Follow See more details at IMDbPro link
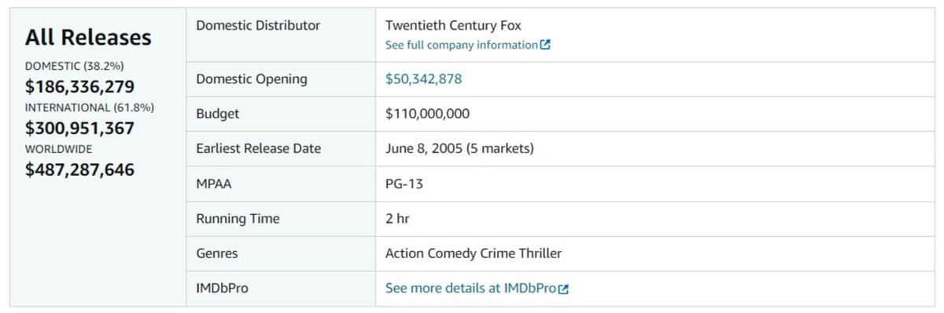Image resolution: width=944 pixels, height=313 pixels. tap(470, 288)
